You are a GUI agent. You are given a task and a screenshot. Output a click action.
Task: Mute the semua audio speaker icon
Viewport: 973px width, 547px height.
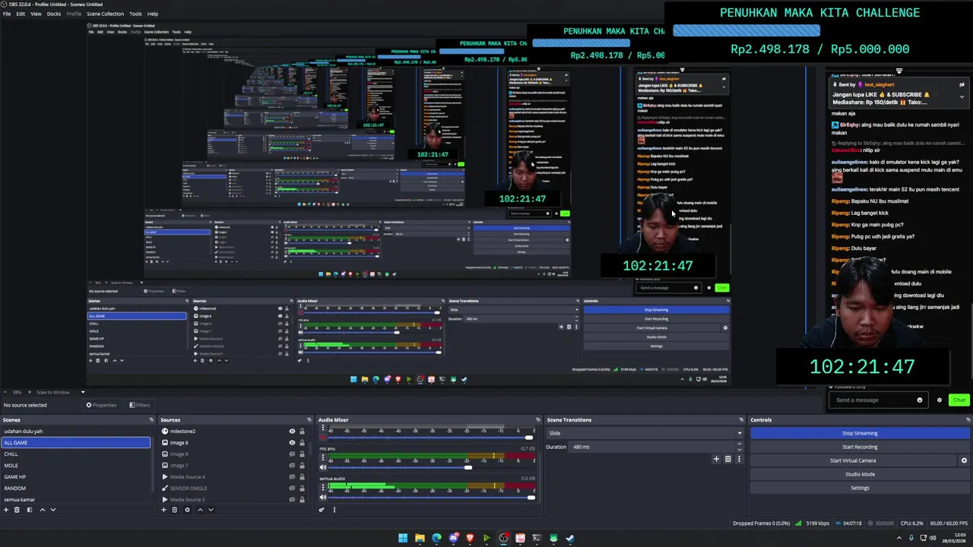click(322, 497)
